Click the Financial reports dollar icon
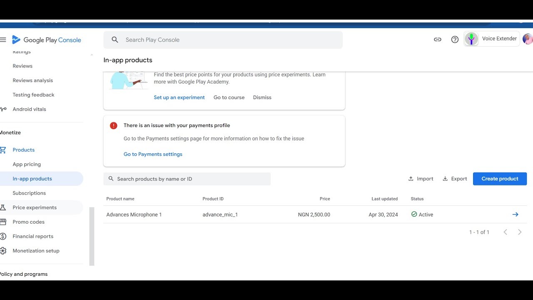This screenshot has height=300, width=533. [x=3, y=236]
